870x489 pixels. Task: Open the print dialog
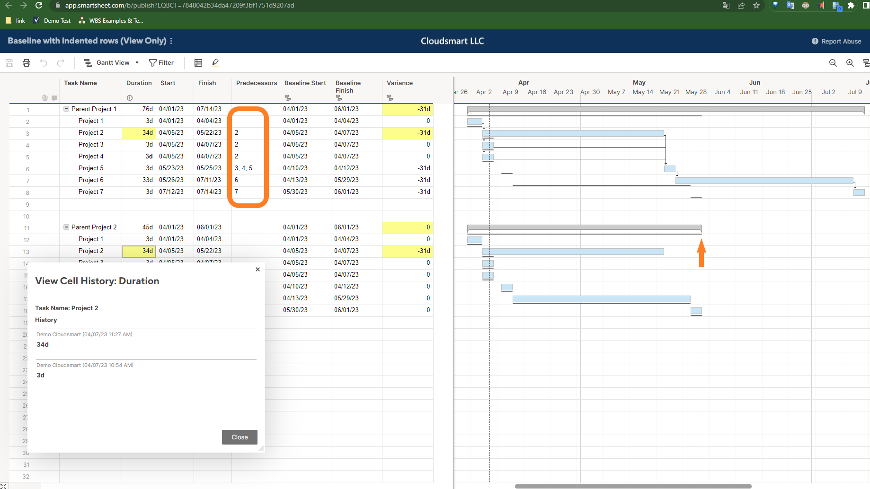(26, 62)
